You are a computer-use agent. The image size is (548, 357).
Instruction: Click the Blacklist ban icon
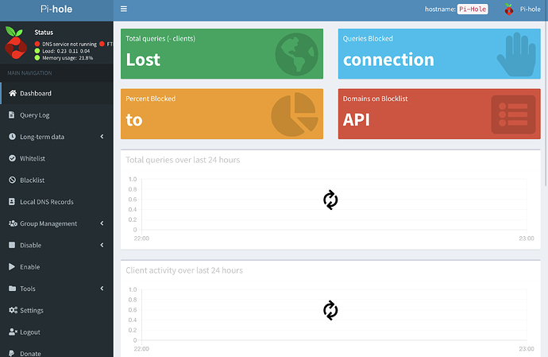[12, 180]
